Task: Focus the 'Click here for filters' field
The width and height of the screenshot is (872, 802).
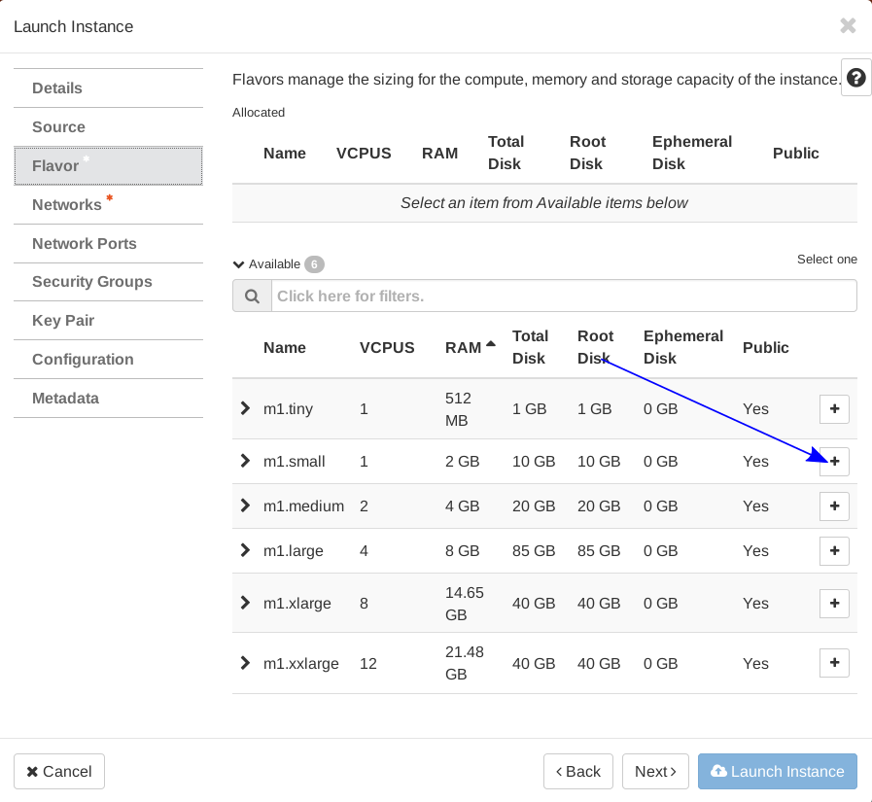Action: click(x=564, y=296)
